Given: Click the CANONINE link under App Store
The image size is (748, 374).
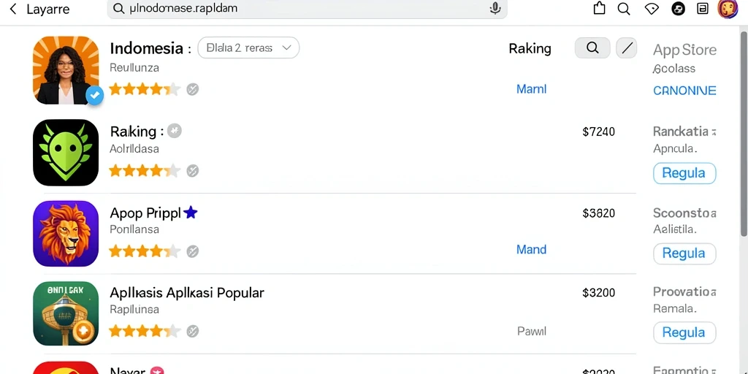Looking at the screenshot, I should click(684, 91).
